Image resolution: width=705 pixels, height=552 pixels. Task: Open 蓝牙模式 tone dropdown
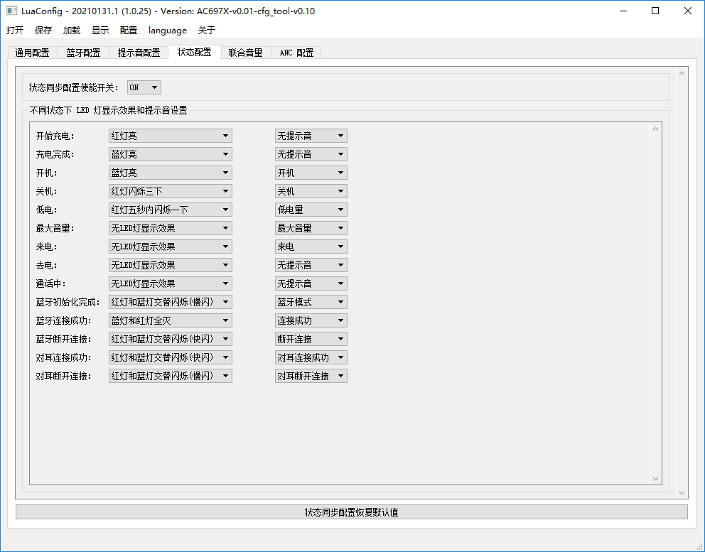coord(311,302)
